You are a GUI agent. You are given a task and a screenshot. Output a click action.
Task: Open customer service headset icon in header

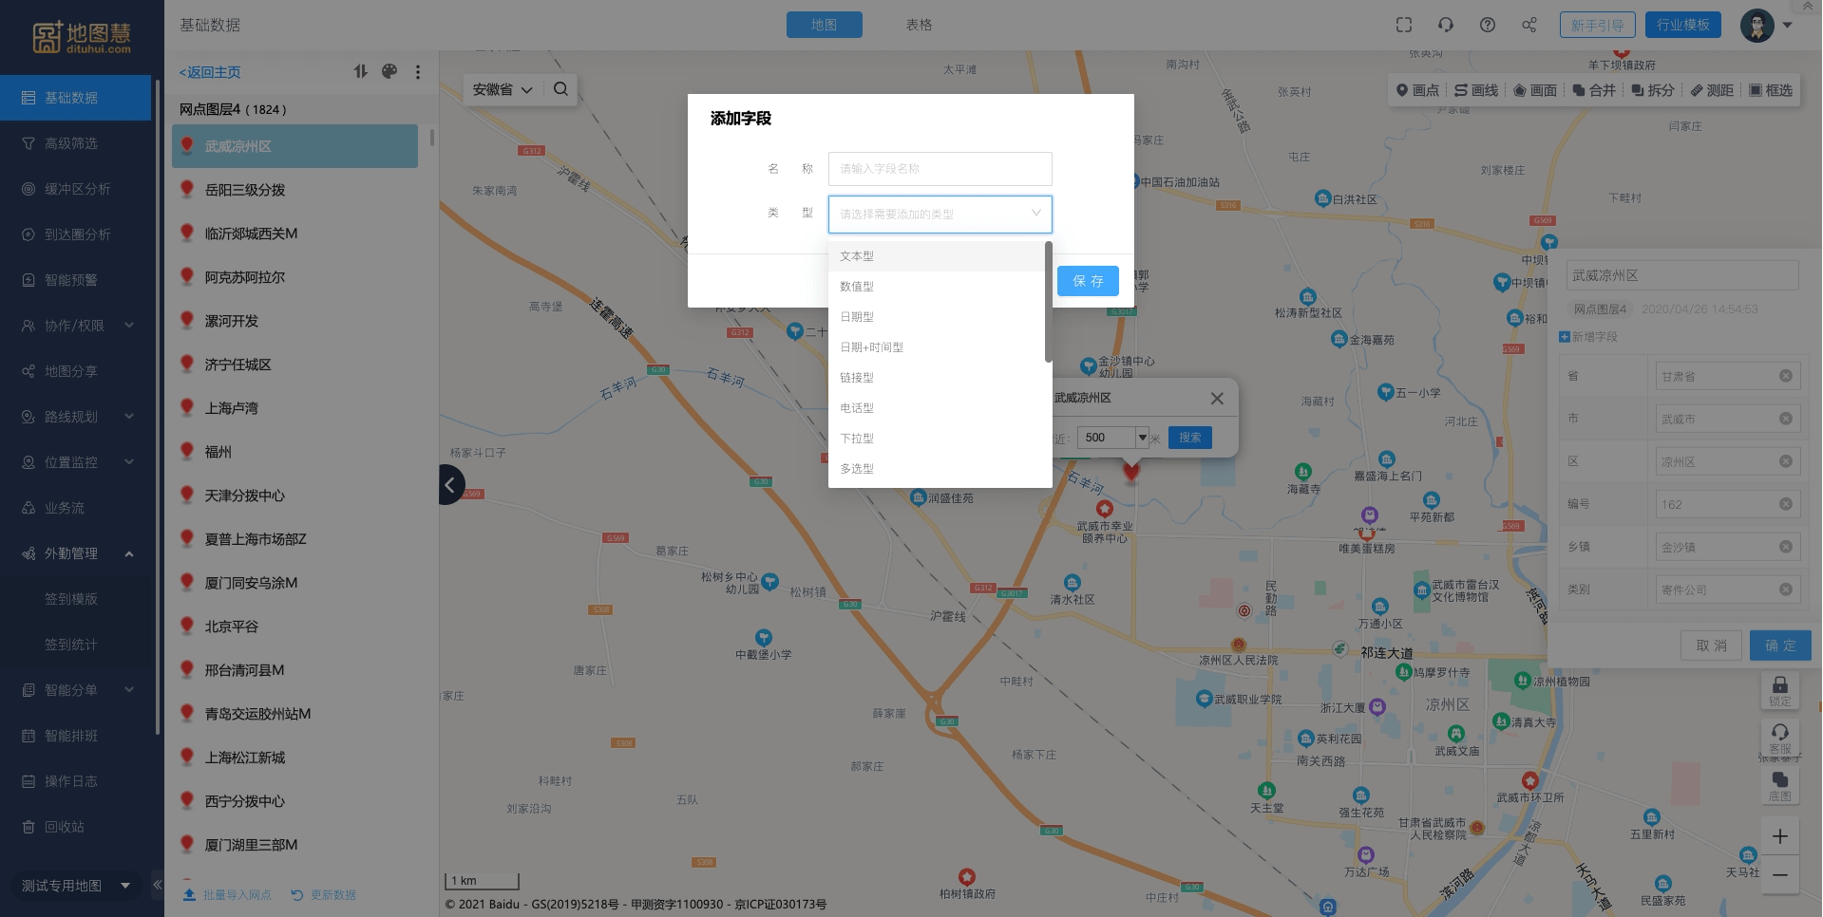coord(1446,25)
